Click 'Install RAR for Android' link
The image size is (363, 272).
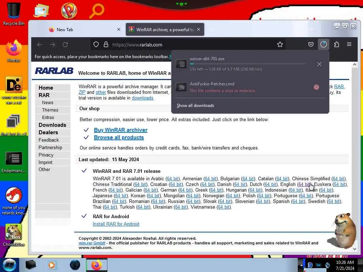(116, 224)
